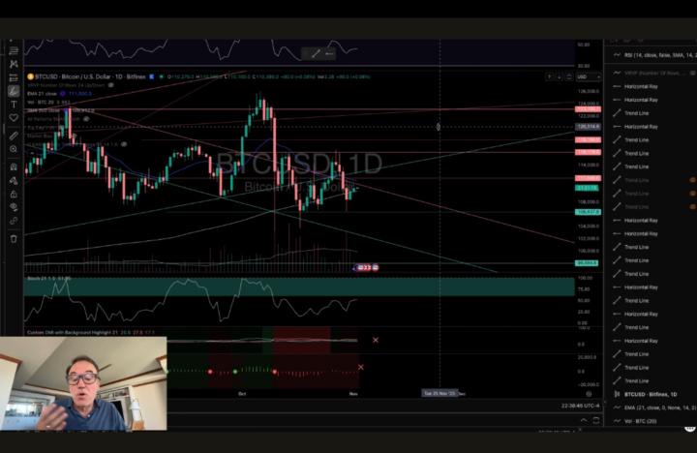
Task: Select the EMA 21 close legend
Action: (x=42, y=93)
